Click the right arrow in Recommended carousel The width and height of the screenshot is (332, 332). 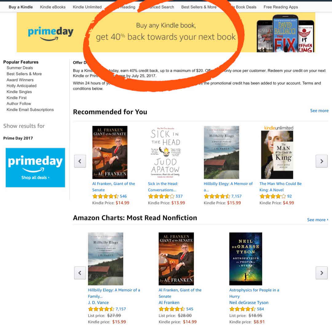(x=322, y=161)
